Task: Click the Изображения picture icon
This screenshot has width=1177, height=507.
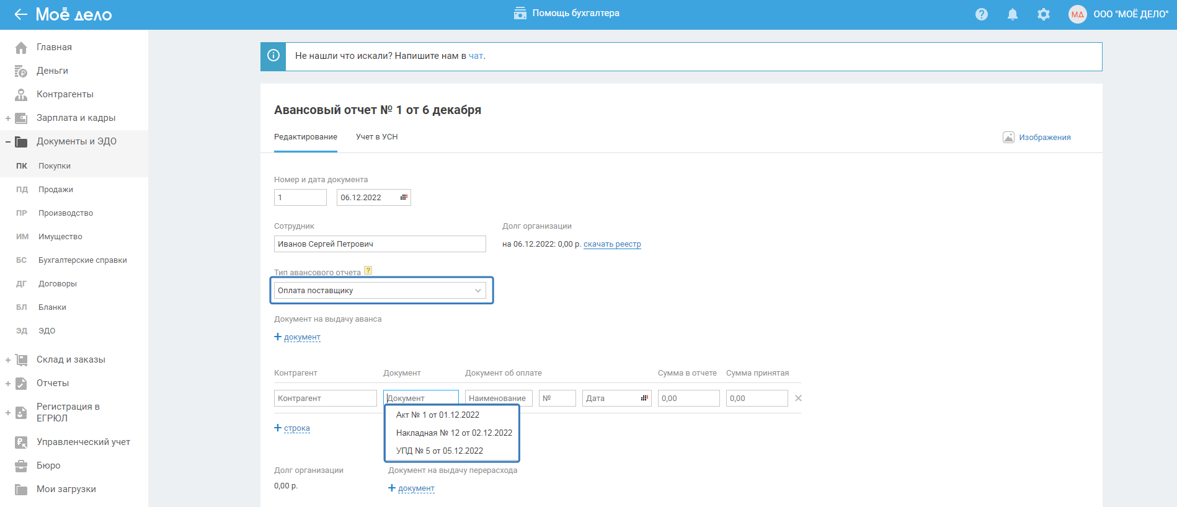Action: [1008, 137]
